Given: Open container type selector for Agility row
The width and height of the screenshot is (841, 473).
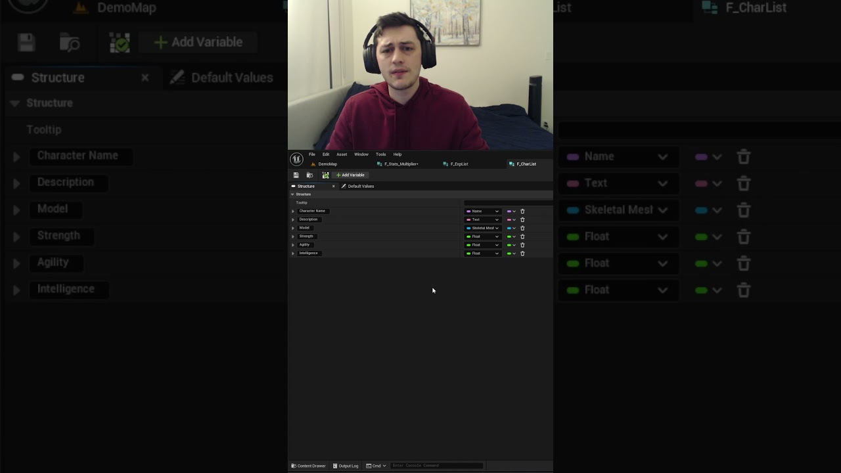Looking at the screenshot, I should tap(511, 245).
